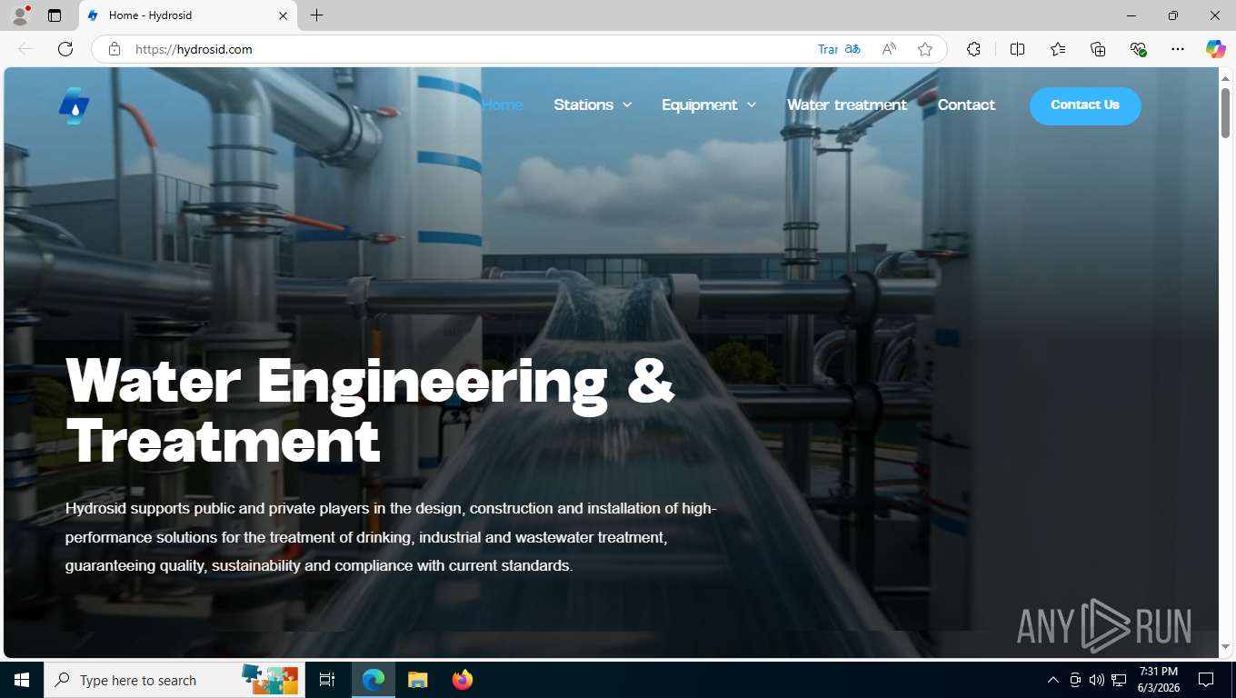The width and height of the screenshot is (1236, 698).
Task: Open the tab actions menu icon
Action: point(55,15)
